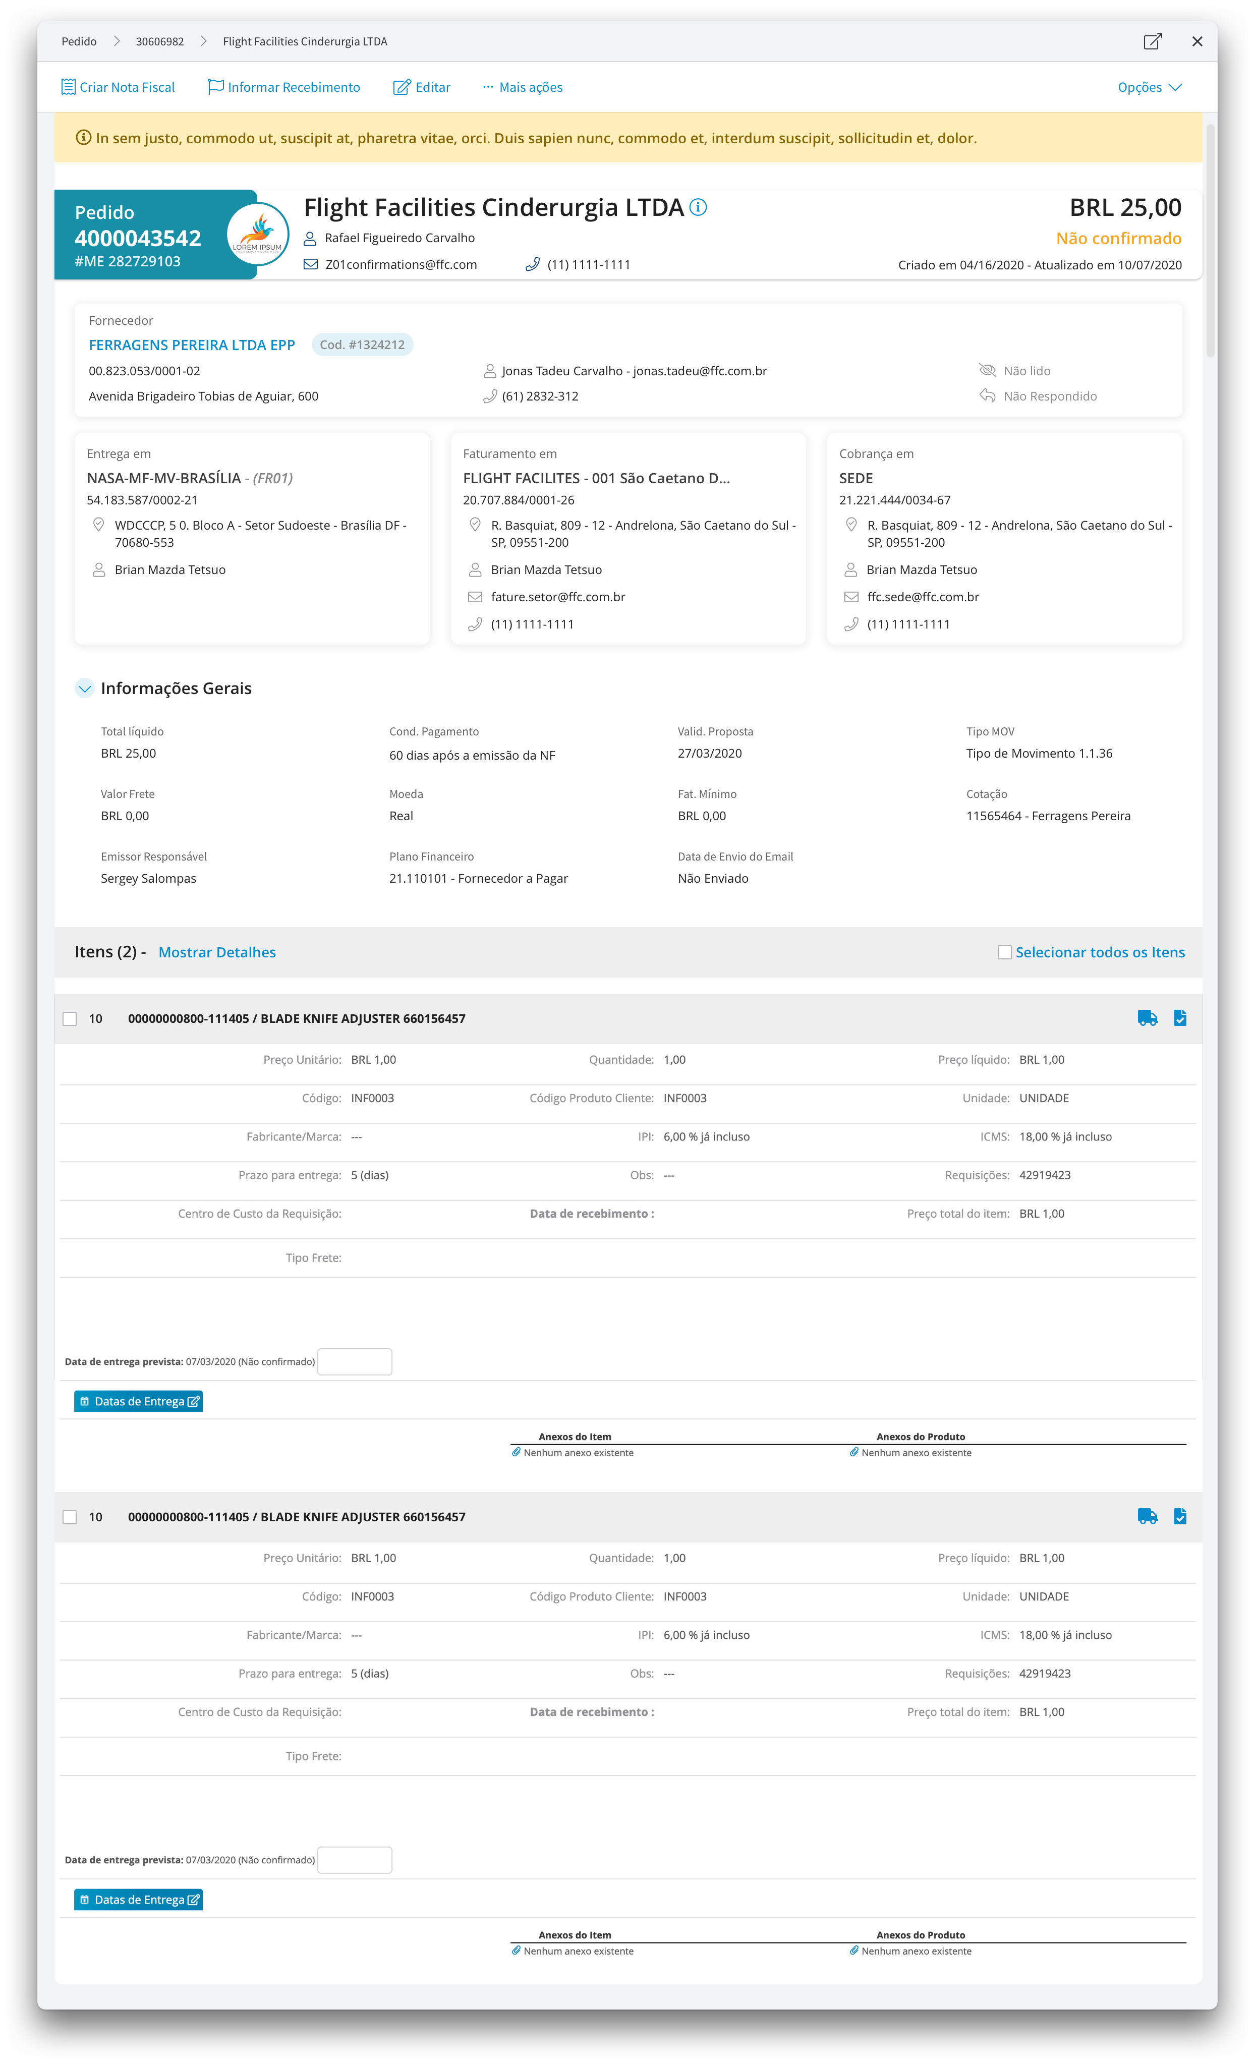Click the document check icon on second item
Viewport: 1255px width, 2063px height.
point(1180,1516)
